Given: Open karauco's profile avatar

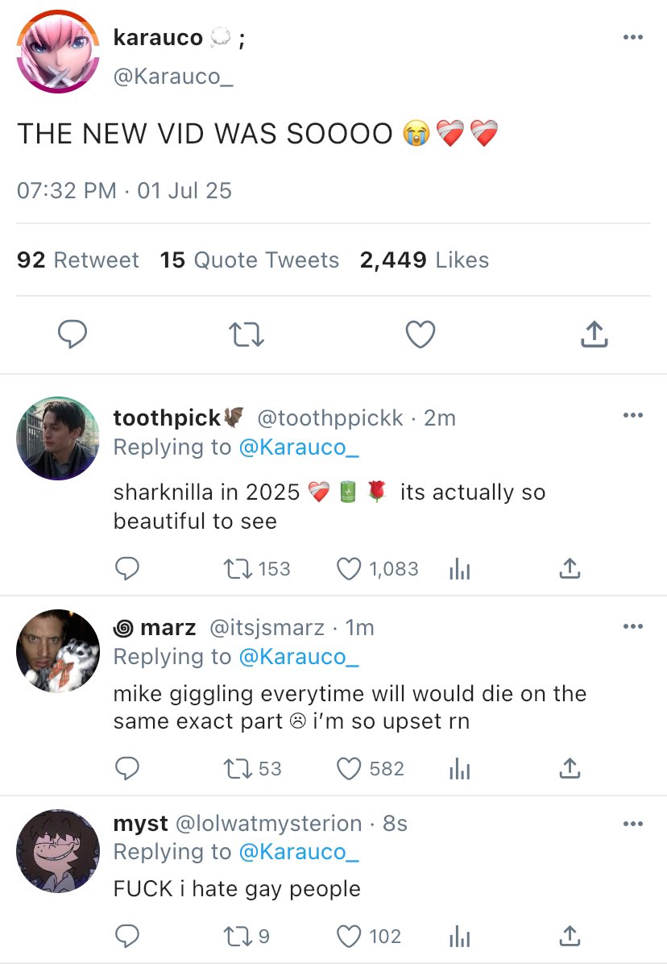Looking at the screenshot, I should (x=58, y=52).
